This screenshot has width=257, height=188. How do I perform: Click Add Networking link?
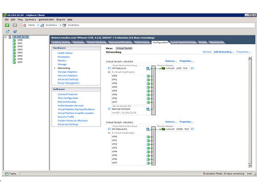(x=224, y=52)
